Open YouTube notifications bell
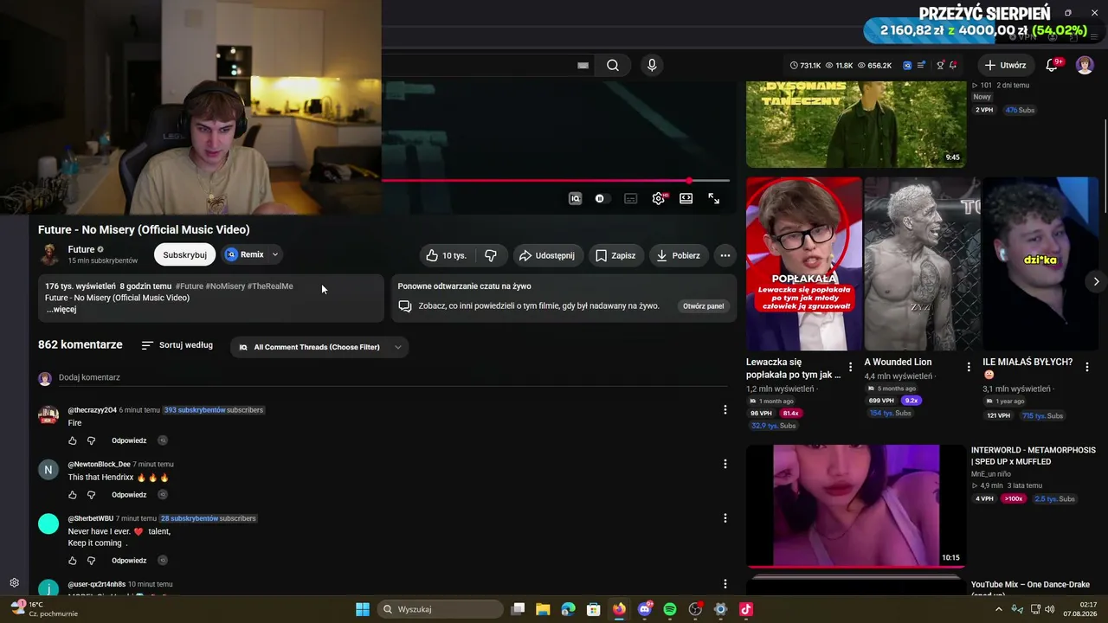1108x623 pixels. click(1052, 65)
